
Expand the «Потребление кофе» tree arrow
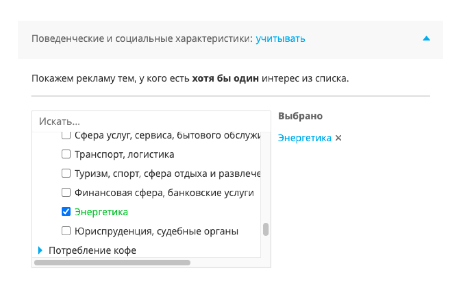(x=41, y=251)
